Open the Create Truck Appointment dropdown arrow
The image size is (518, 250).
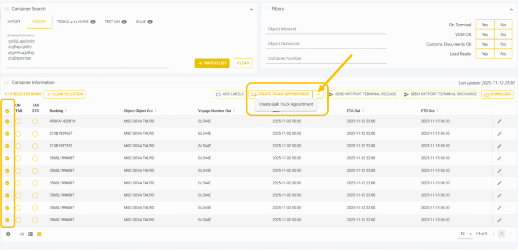point(318,94)
